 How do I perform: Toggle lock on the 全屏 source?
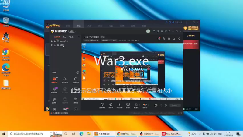[55, 45]
